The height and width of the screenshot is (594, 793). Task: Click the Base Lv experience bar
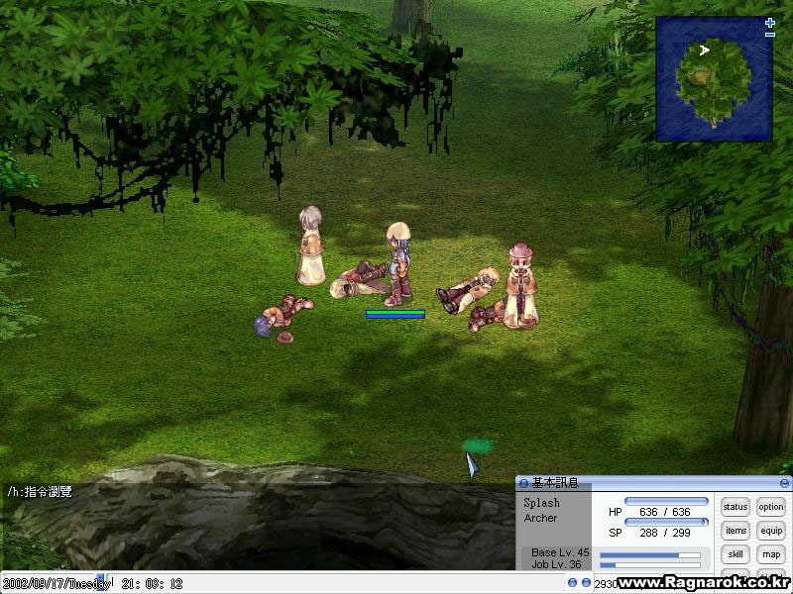click(650, 555)
